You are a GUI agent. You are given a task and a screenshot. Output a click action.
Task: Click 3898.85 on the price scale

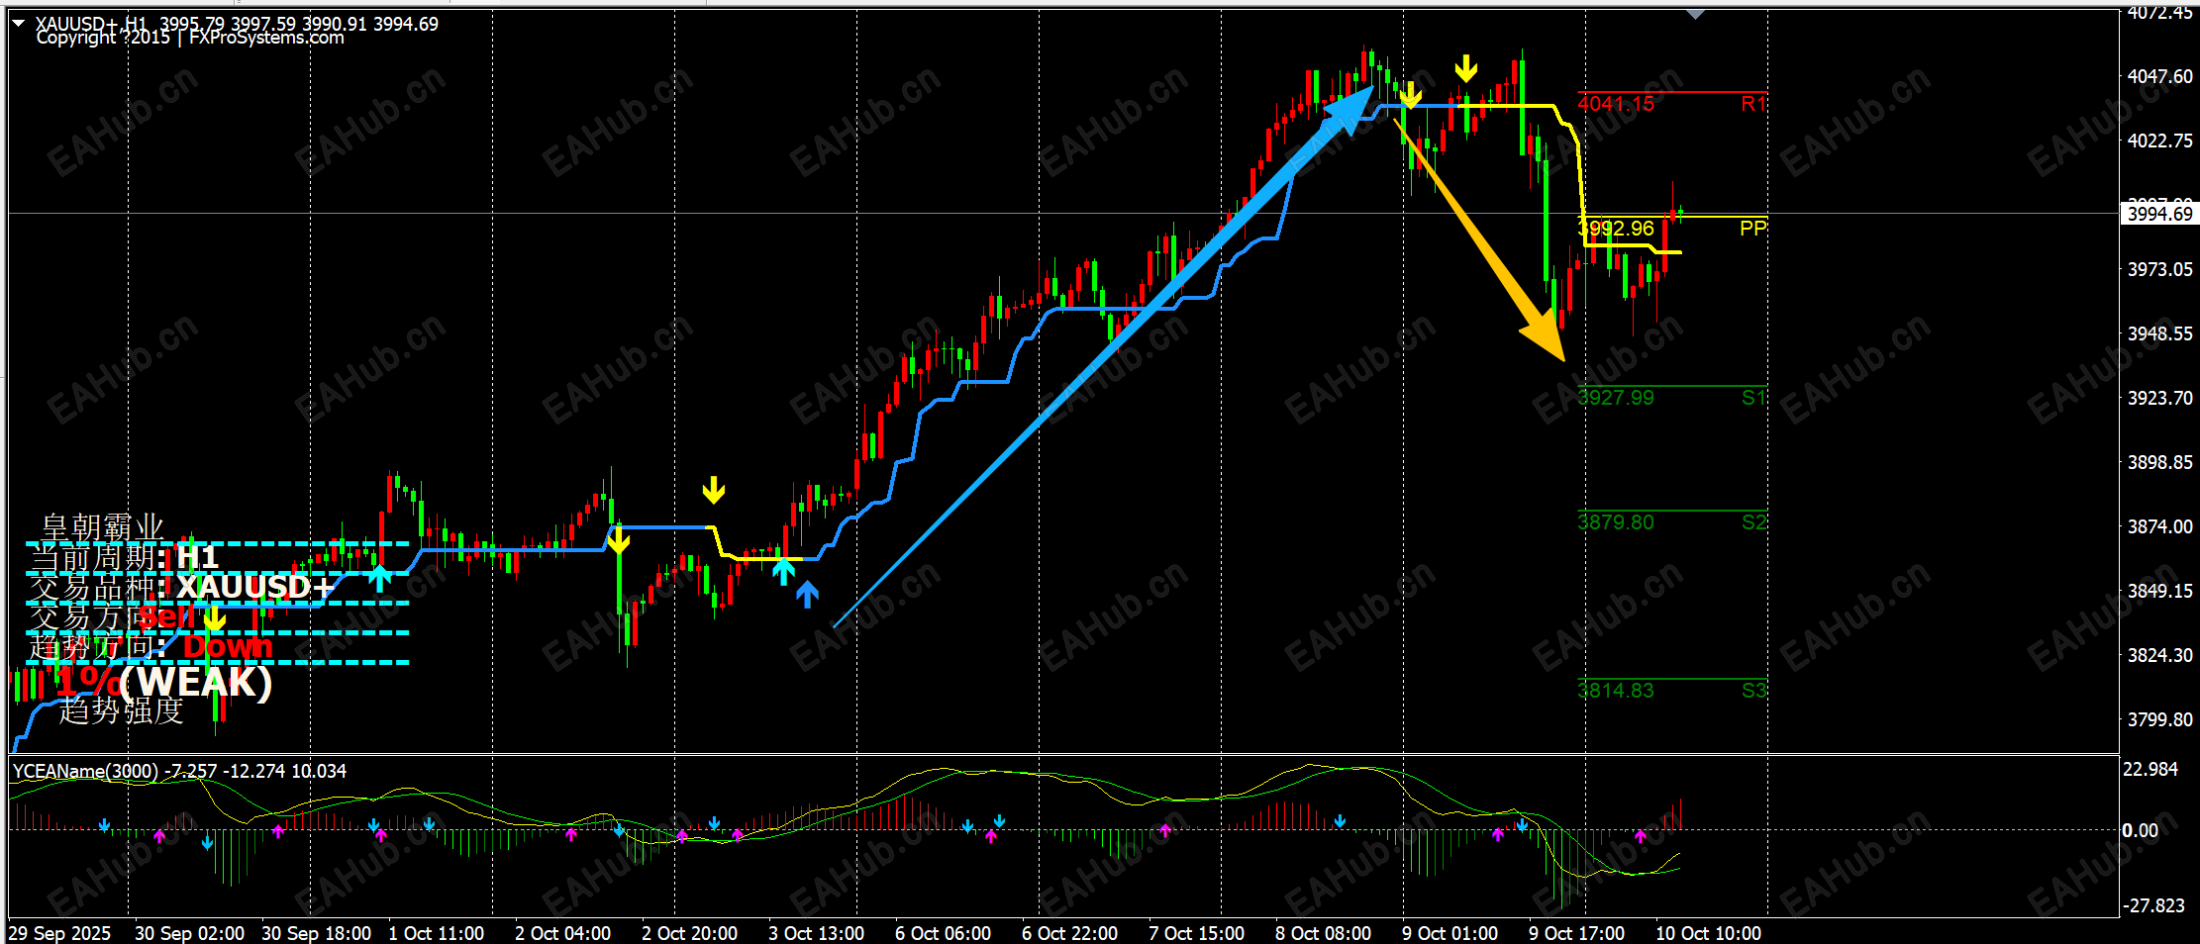(x=2159, y=462)
